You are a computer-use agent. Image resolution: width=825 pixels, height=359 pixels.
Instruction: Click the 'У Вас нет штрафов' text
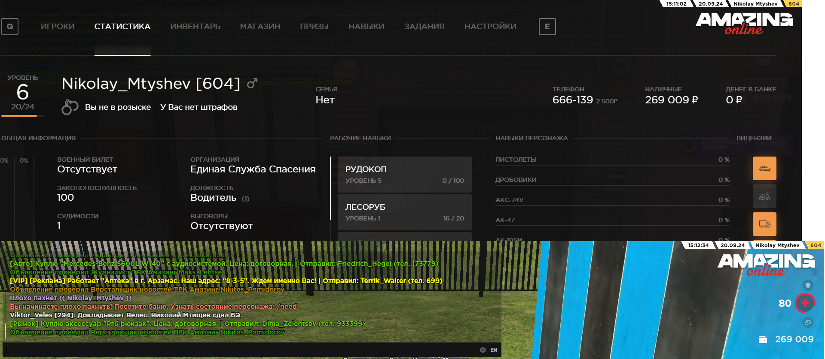[199, 107]
